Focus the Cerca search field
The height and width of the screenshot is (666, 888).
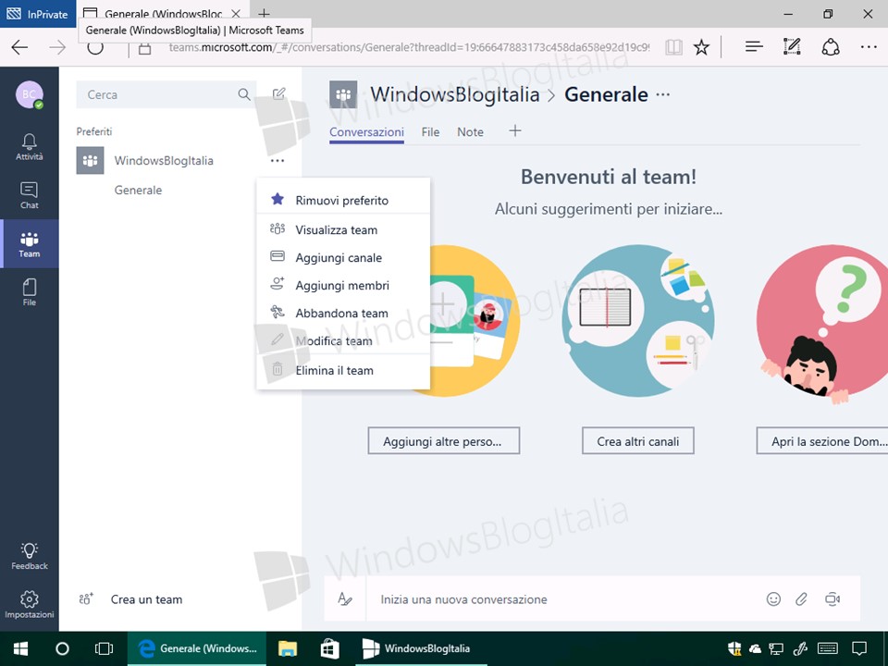166,94
